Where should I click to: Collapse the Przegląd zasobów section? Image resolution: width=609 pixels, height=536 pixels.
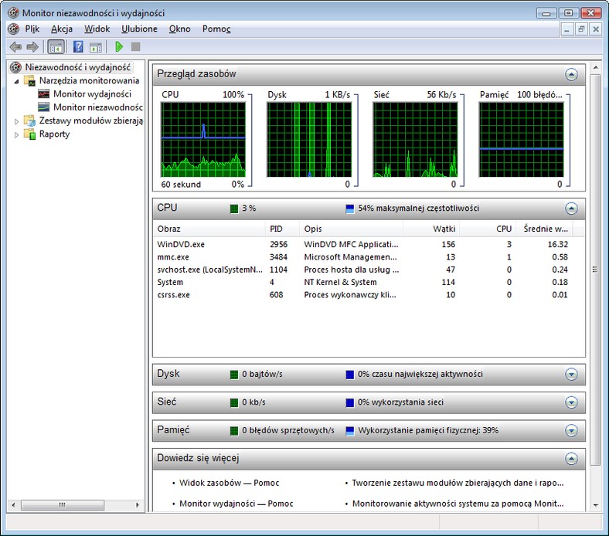(x=571, y=75)
